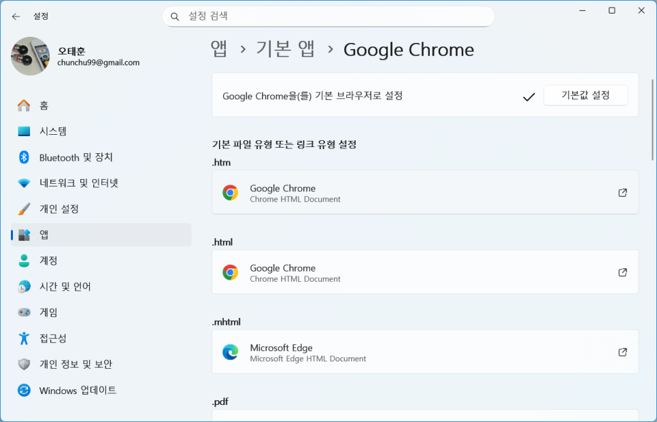Click the 앱 apps icon

coord(24,235)
